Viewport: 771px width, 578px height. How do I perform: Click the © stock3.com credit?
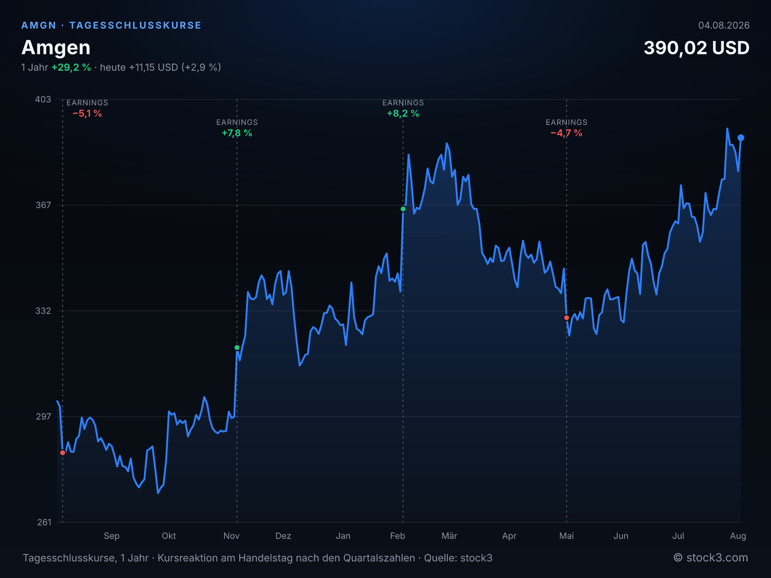711,558
